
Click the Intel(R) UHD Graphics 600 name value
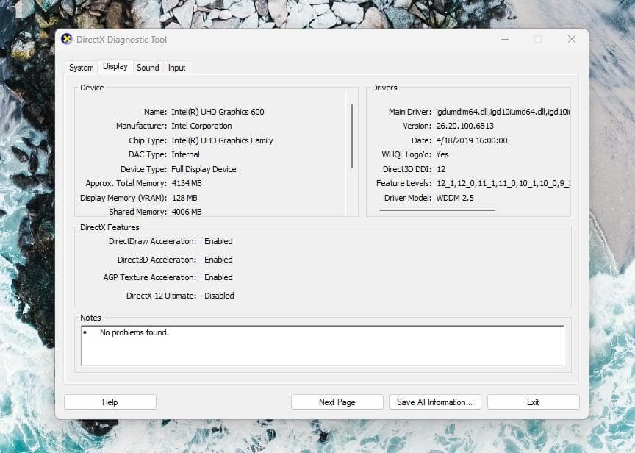(x=218, y=111)
